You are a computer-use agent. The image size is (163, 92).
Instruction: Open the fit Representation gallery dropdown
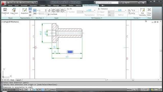click(x=94, y=10)
